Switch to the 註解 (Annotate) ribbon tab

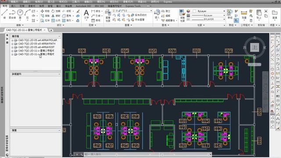(22, 6)
